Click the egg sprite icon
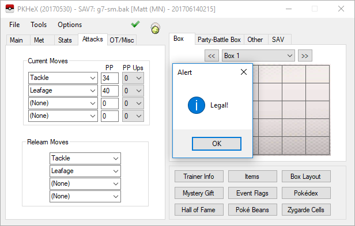355x226 pixels. coord(156,29)
